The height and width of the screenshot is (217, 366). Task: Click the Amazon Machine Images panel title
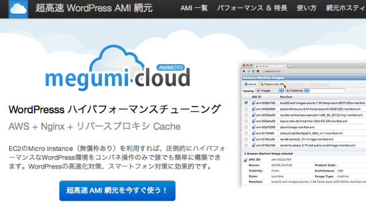(263, 77)
